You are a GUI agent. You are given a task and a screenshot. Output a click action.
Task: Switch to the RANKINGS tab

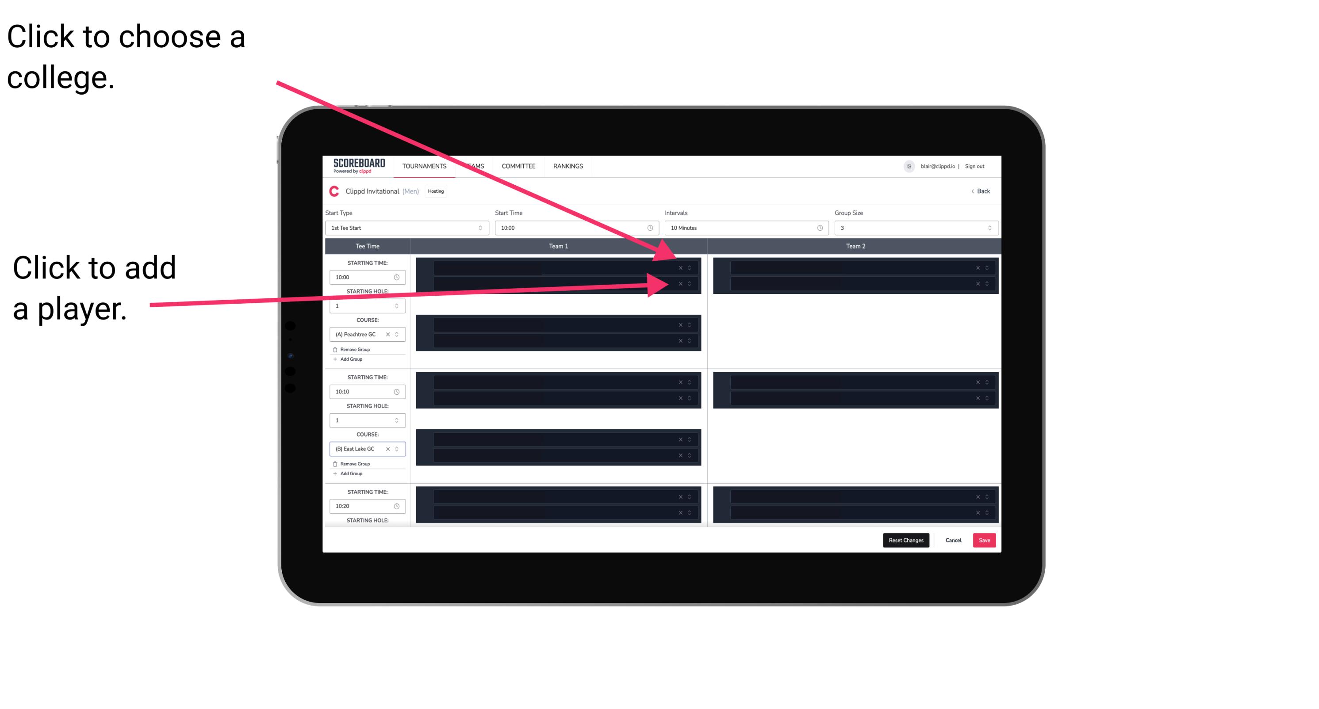pos(570,167)
